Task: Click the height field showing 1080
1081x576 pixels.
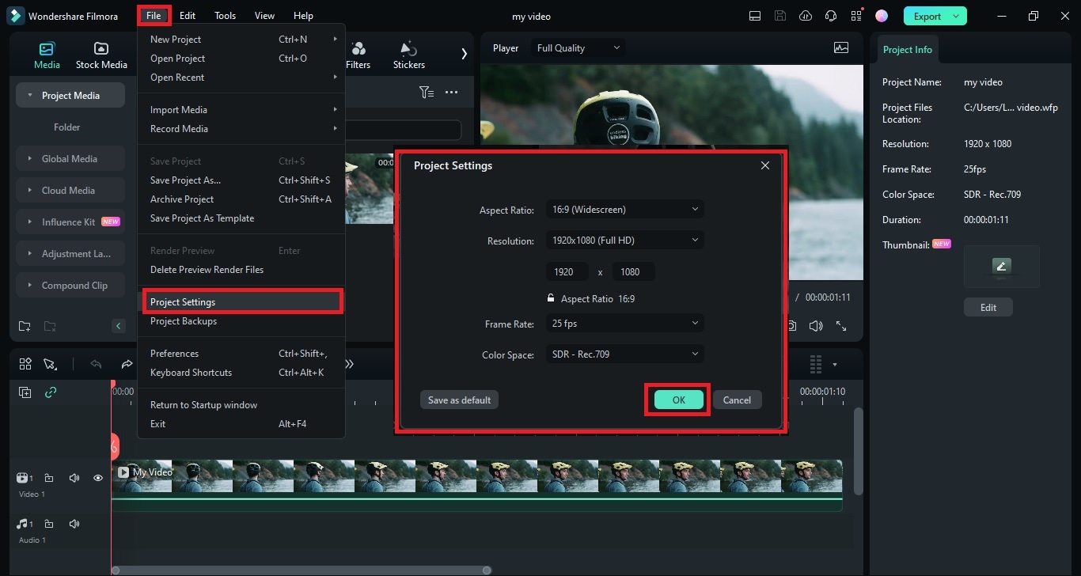Action: coord(633,271)
